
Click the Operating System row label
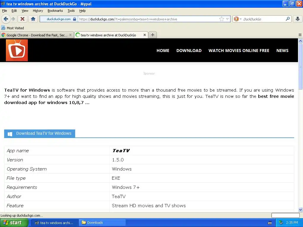(27, 169)
